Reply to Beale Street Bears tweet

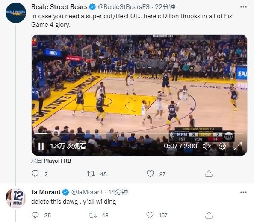point(35,174)
